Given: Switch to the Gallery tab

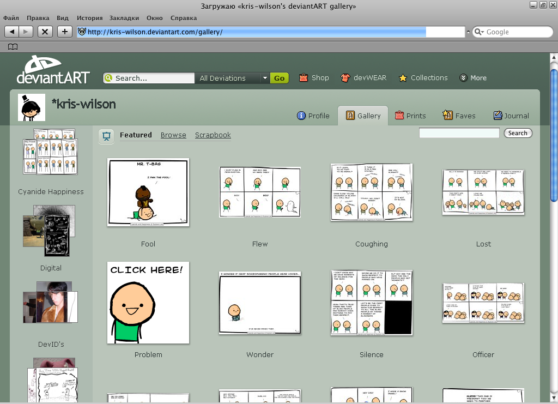Looking at the screenshot, I should (x=363, y=116).
